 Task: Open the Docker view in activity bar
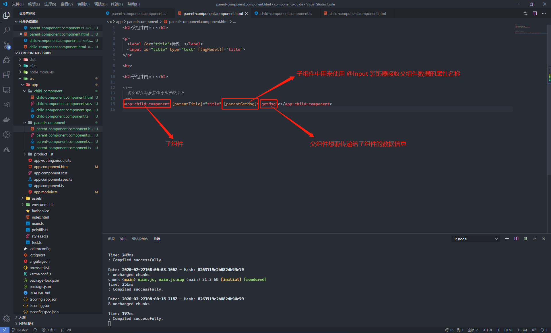pyautogui.click(x=7, y=120)
